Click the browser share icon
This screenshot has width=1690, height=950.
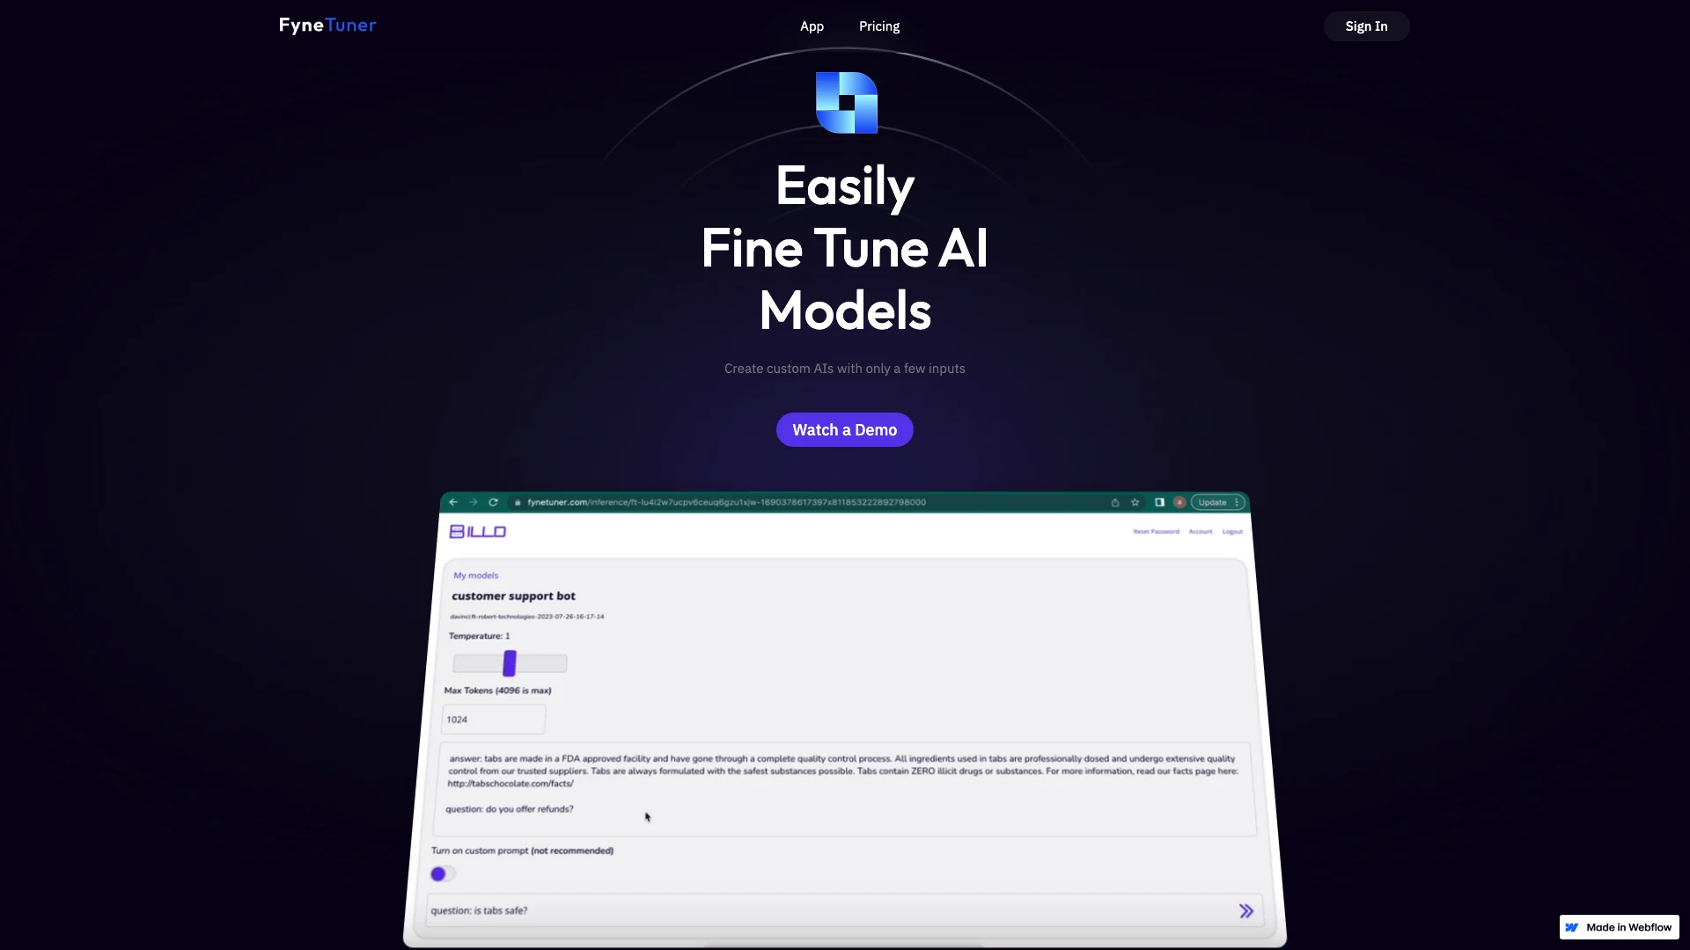click(1114, 501)
